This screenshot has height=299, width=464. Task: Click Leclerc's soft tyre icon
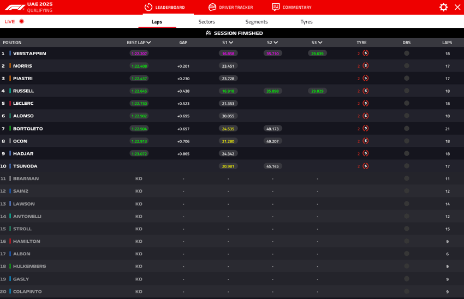(365, 103)
